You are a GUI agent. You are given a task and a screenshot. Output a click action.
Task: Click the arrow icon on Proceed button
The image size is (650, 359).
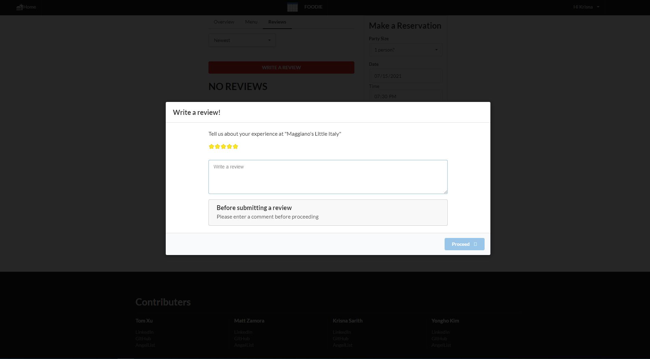click(475, 244)
